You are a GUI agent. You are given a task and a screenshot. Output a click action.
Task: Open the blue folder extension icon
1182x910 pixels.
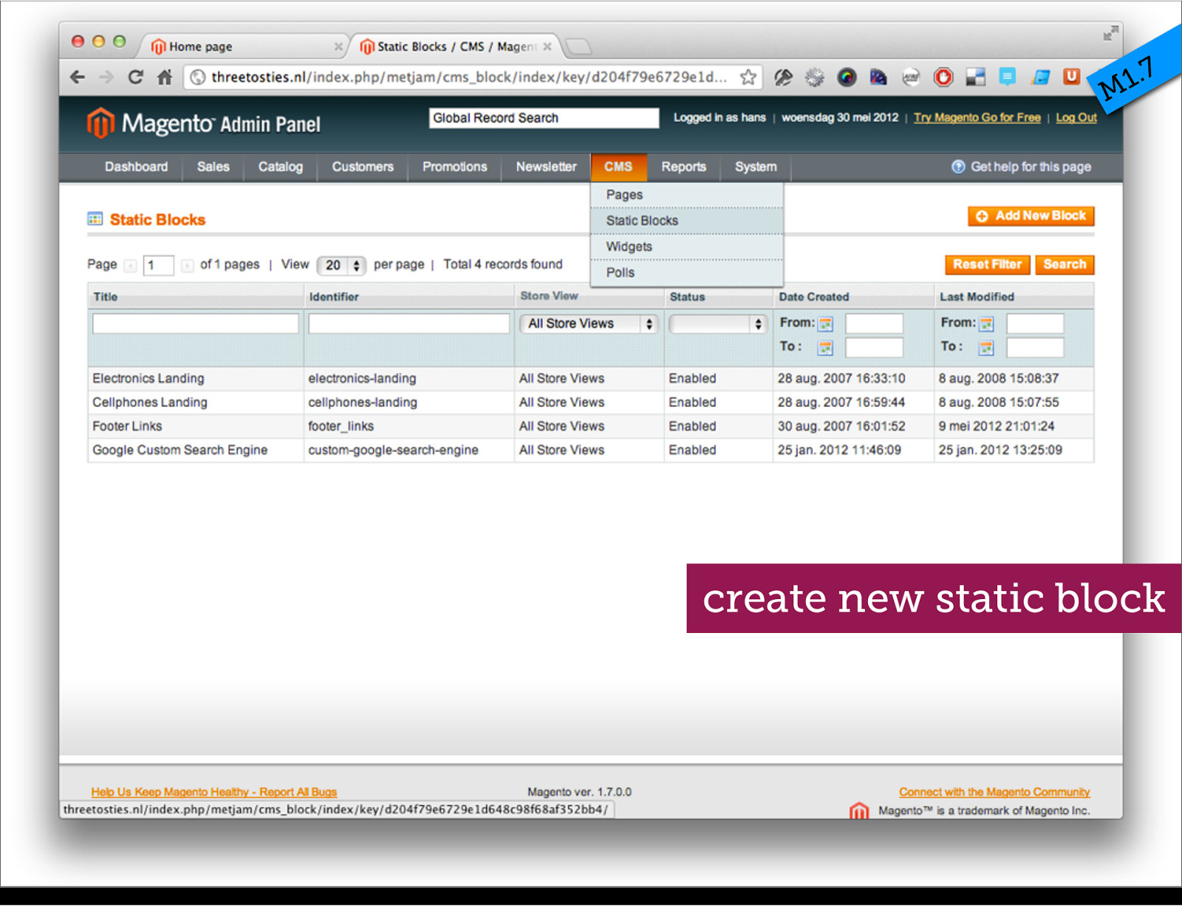(1041, 77)
